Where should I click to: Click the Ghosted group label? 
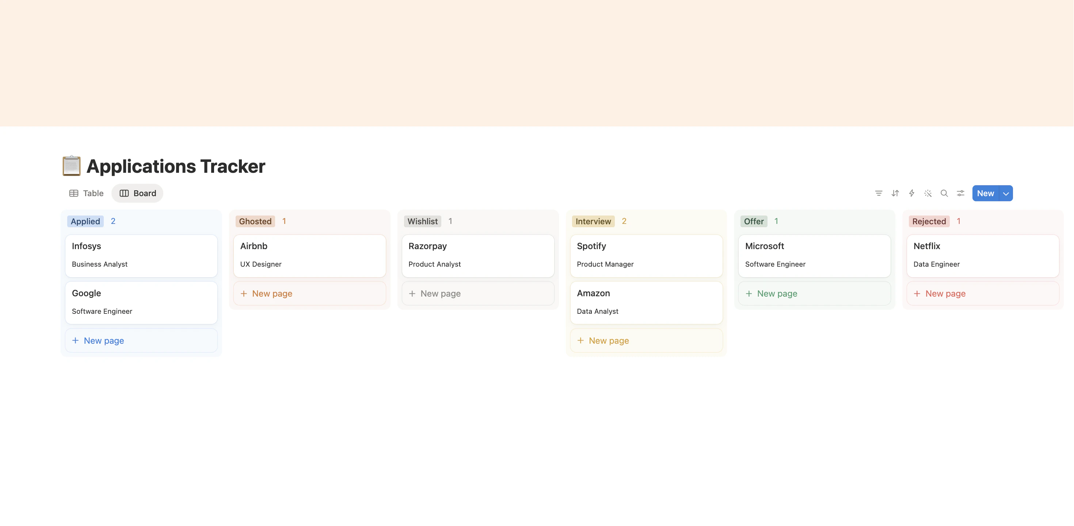coord(255,221)
